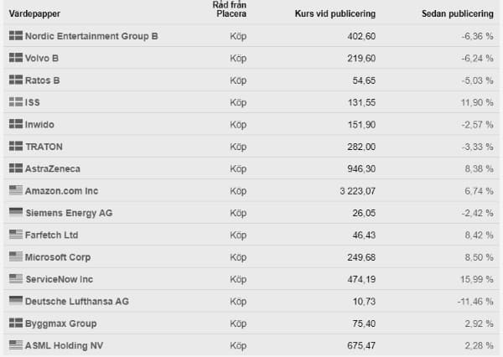Open the AstraZeneca stock page

[x=53, y=168]
